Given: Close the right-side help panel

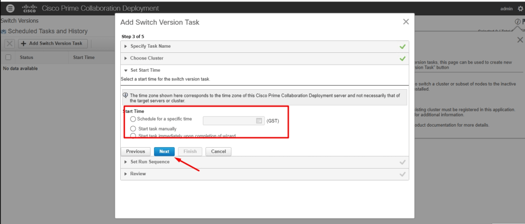Looking at the screenshot, I should point(520,40).
